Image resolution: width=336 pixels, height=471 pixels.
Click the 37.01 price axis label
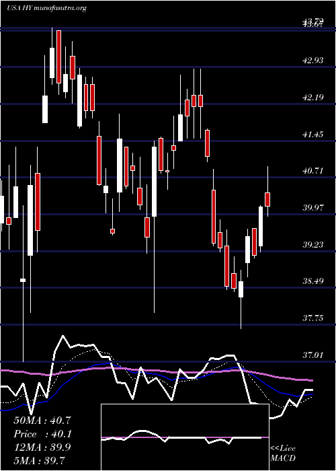[313, 355]
